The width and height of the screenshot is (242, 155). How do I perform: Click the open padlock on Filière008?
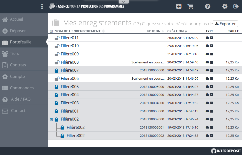57,62
